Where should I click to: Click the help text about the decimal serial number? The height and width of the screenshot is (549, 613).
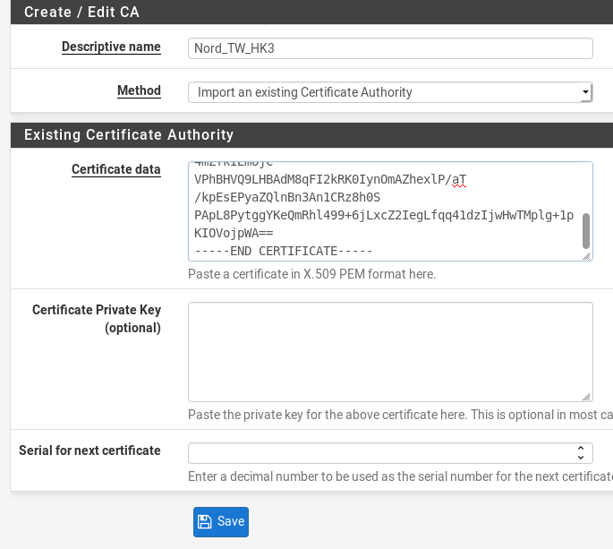[400, 476]
